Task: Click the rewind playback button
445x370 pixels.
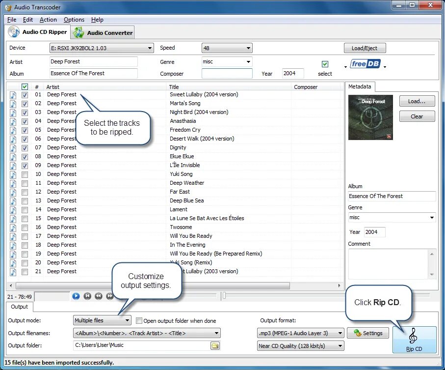Action: point(99,296)
